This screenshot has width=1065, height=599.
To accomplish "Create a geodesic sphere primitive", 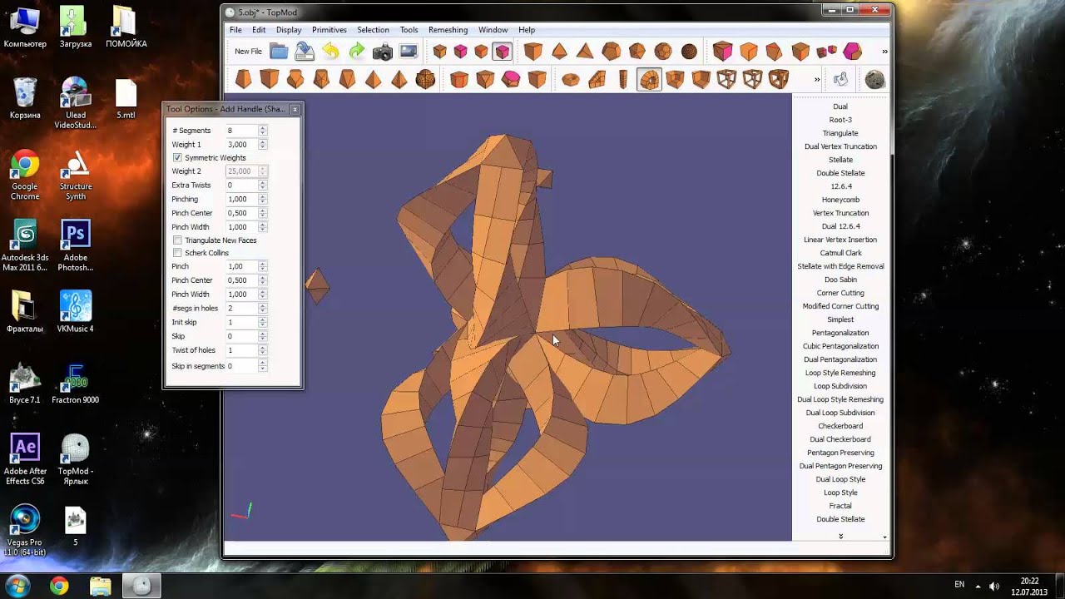I will 689,52.
